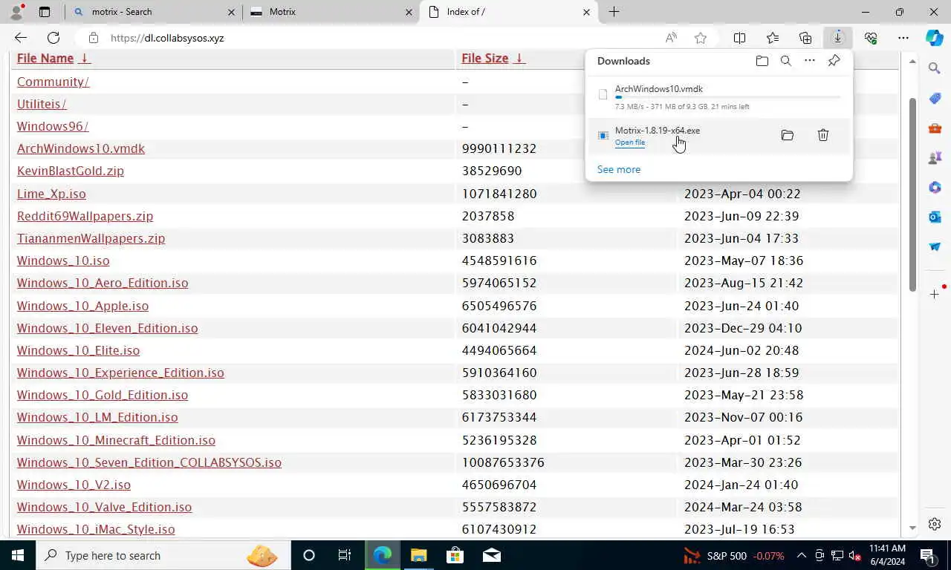Close the Motrix tab
The height and width of the screenshot is (570, 951).
coord(409,12)
